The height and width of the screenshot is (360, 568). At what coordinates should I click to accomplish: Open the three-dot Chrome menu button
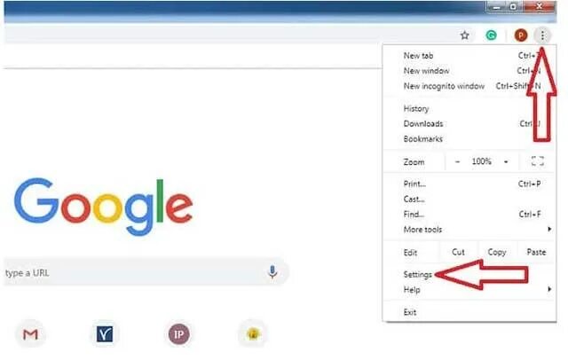[542, 35]
